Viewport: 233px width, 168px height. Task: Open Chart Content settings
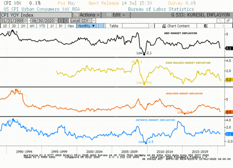pyautogui.click(x=176, y=26)
